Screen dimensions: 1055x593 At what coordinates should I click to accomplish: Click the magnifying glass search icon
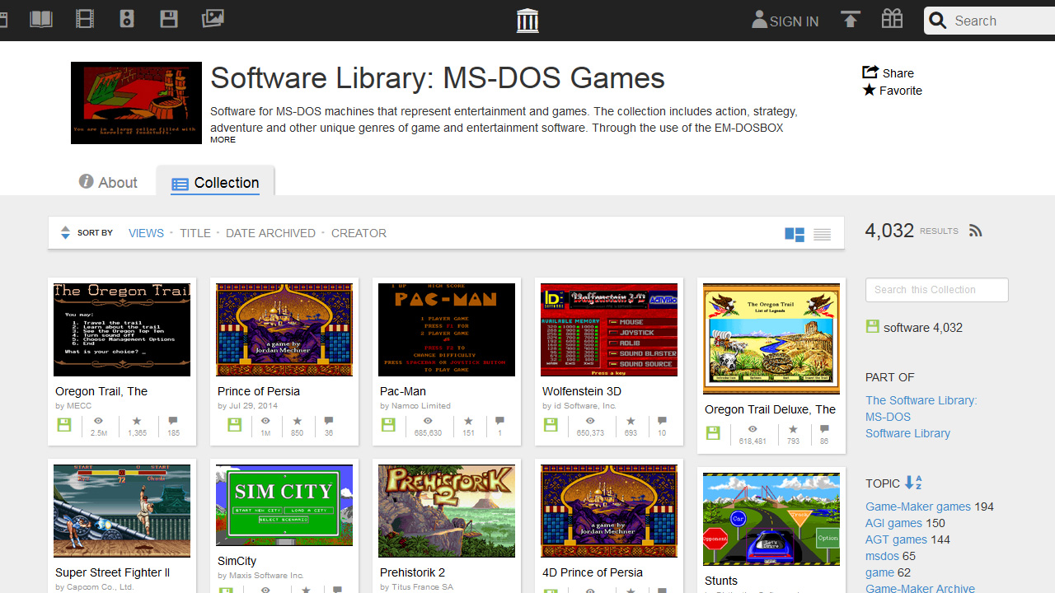click(x=937, y=21)
